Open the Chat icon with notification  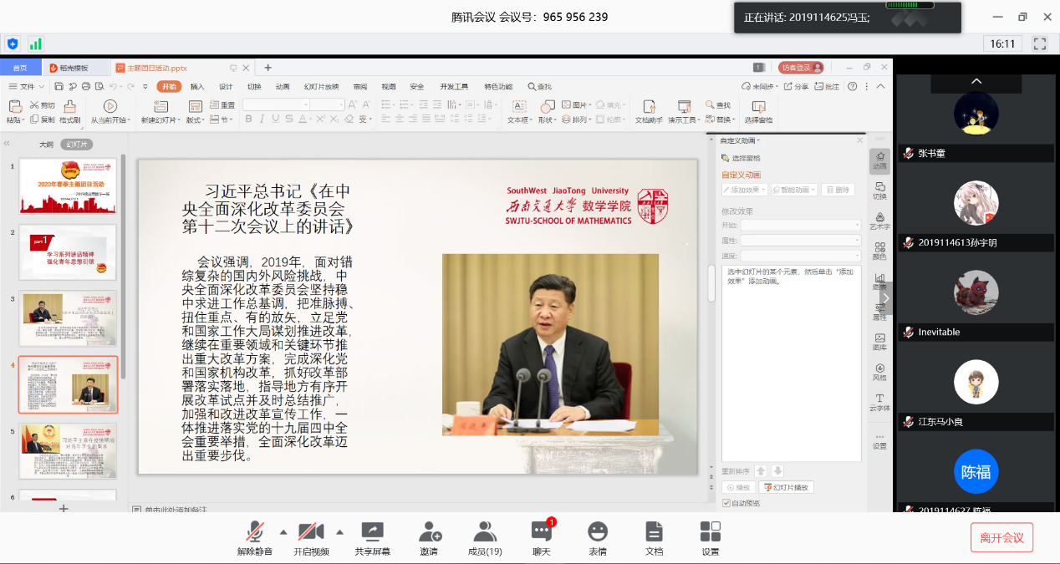(542, 532)
